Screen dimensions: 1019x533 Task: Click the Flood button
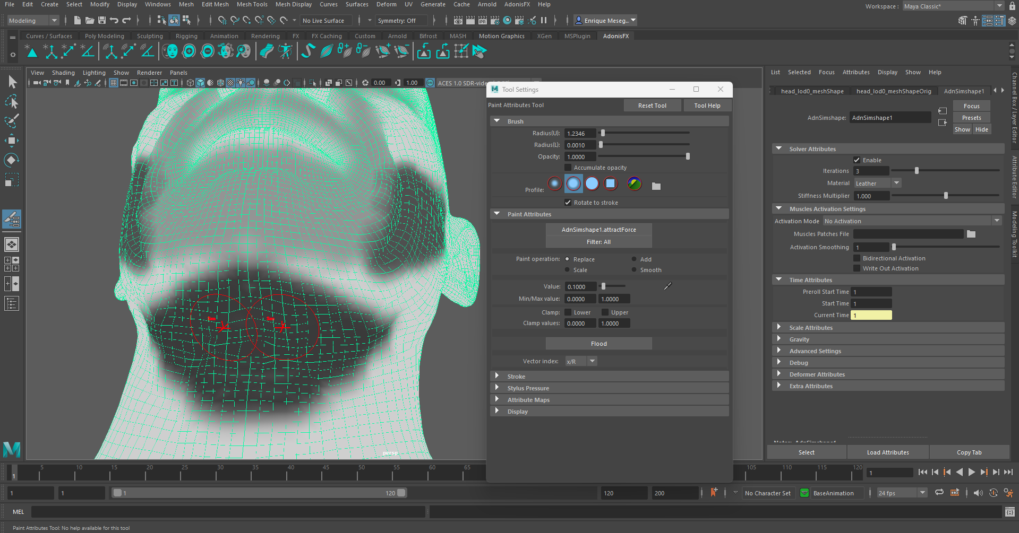(598, 344)
